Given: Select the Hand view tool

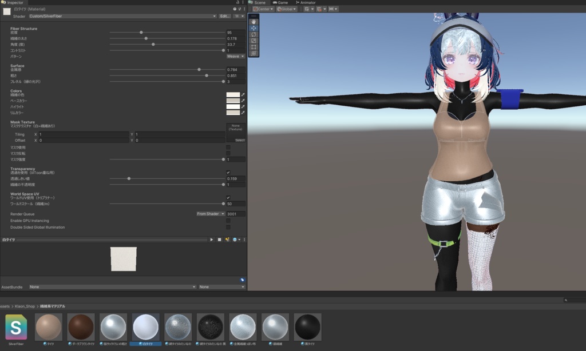Looking at the screenshot, I should (254, 22).
